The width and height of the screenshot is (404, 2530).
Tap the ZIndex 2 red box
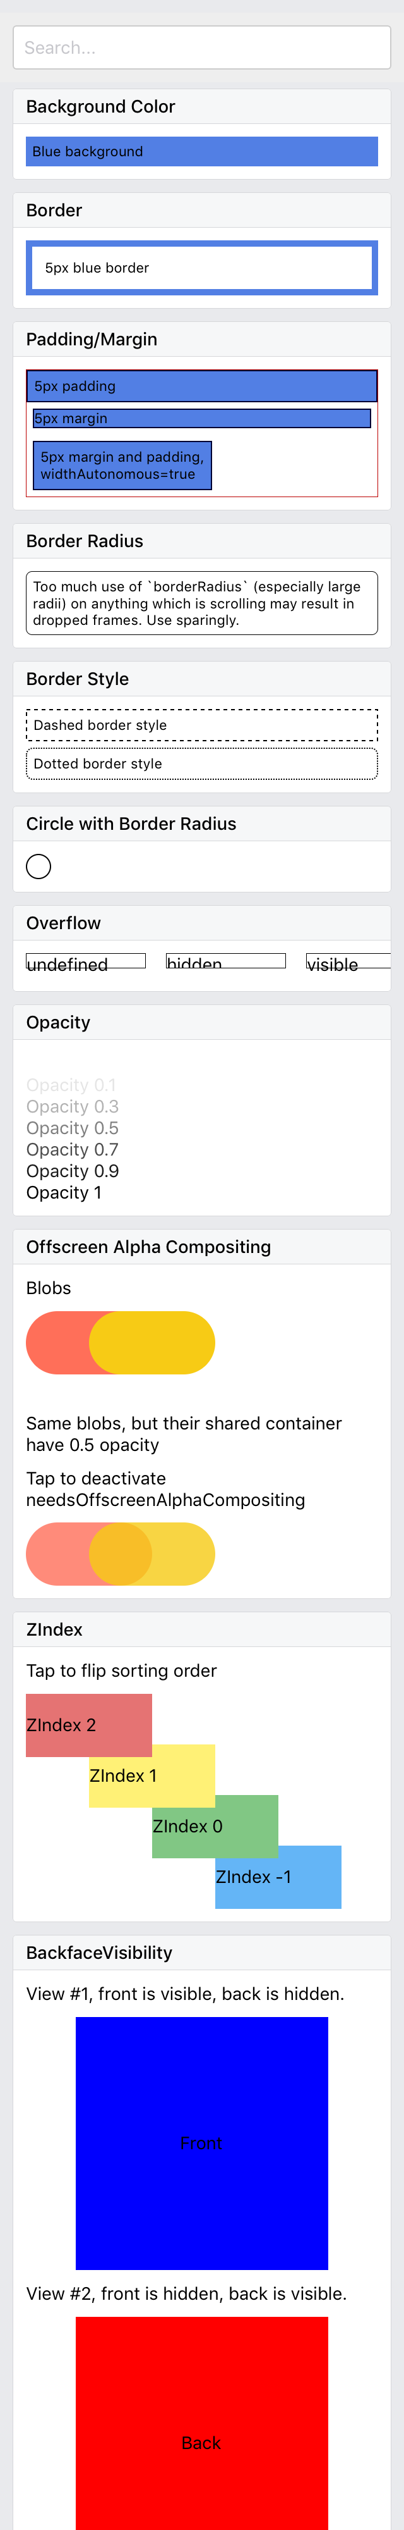tap(89, 1725)
